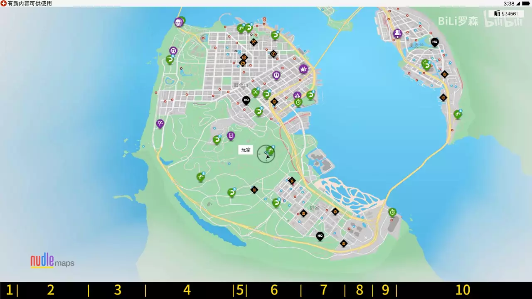532x299 pixels.
Task: Click the purple marker on the northwest coast
Action: coord(173,51)
